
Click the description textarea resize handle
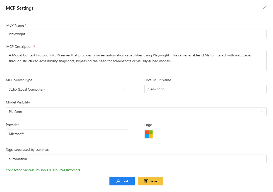pyautogui.click(x=265, y=70)
